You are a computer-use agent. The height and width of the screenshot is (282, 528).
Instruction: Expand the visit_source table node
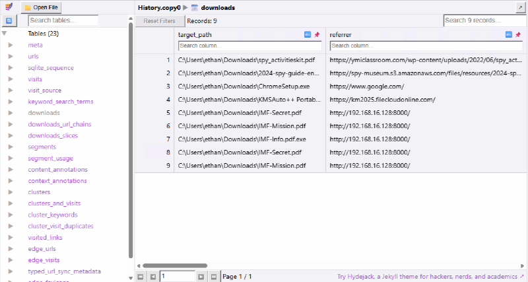tap(11, 90)
